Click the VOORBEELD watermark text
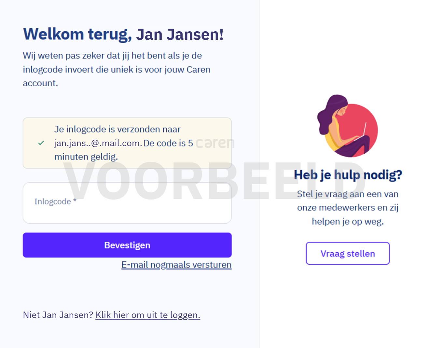The width and height of the screenshot is (432, 348). click(215, 181)
